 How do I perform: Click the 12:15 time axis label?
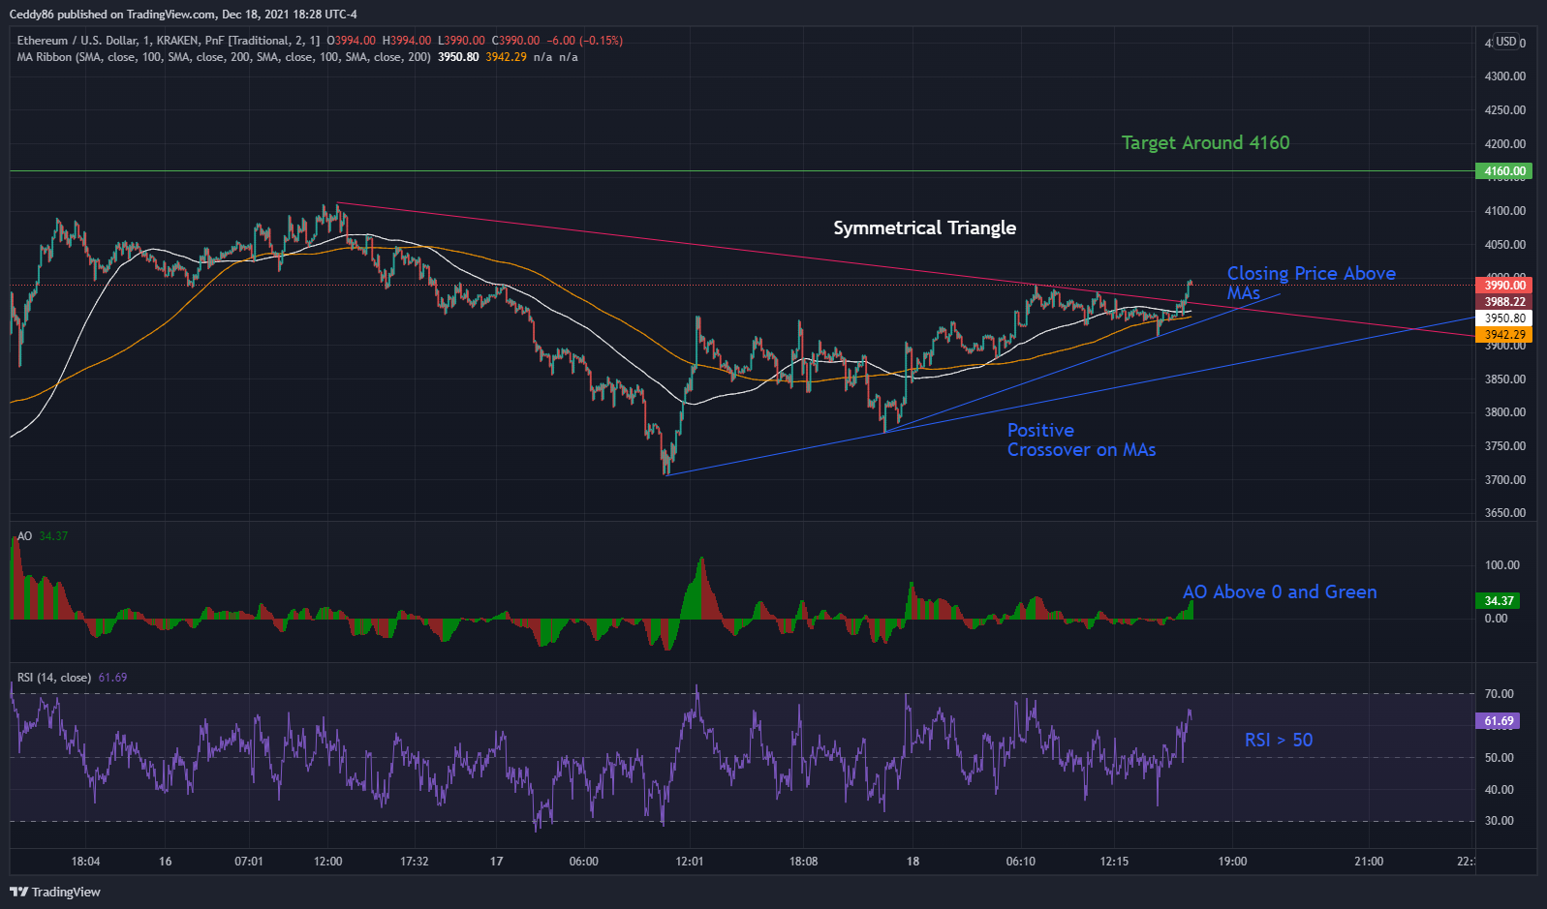coord(1114,862)
